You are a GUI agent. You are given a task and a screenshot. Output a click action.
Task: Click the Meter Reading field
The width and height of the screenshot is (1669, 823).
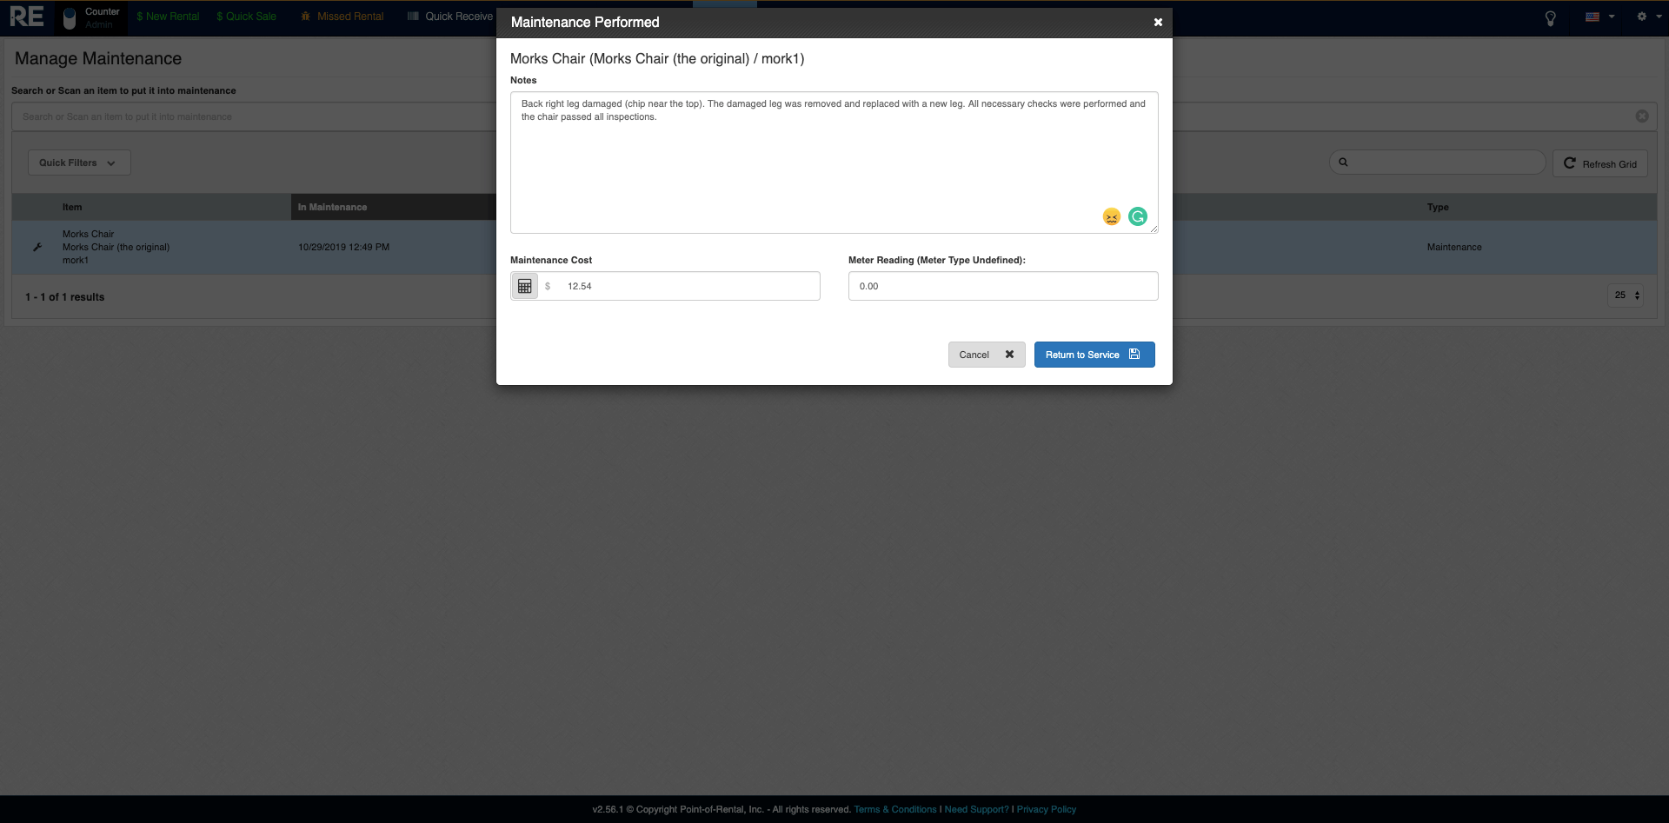coord(1003,286)
